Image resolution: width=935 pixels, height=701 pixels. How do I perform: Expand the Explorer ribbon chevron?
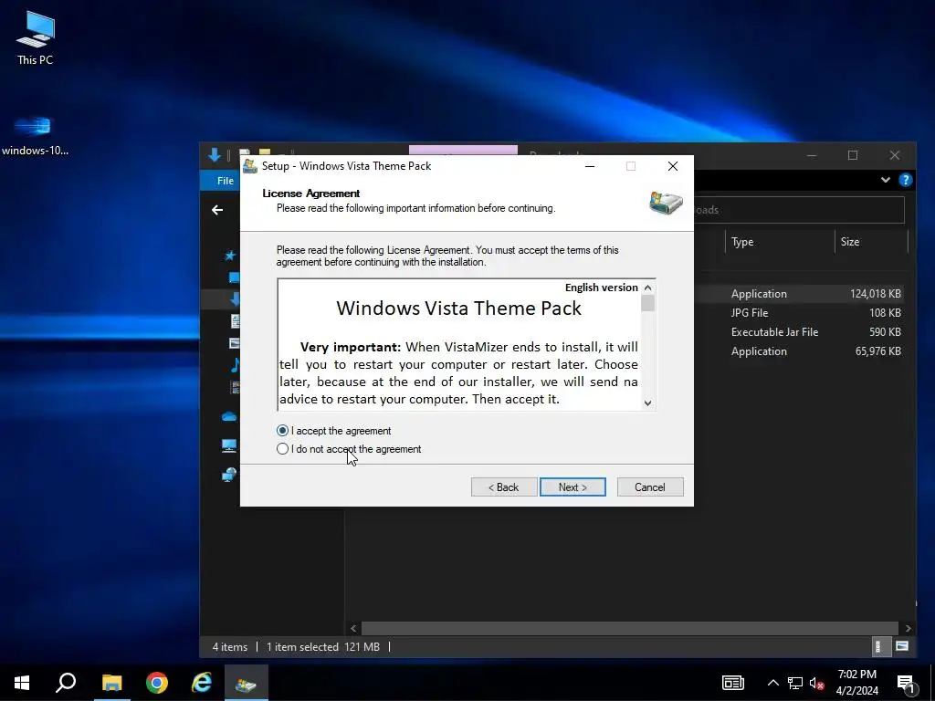pyautogui.click(x=886, y=180)
